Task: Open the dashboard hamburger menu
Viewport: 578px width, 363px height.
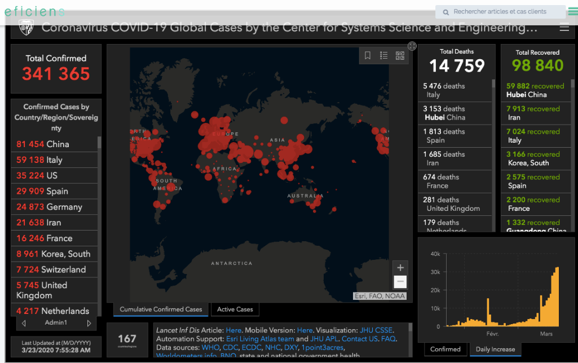Action: (x=564, y=28)
